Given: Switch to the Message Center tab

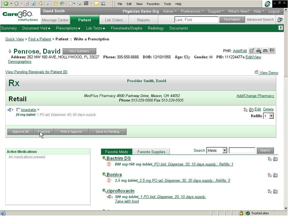Looking at the screenshot, I should tap(55, 20).
